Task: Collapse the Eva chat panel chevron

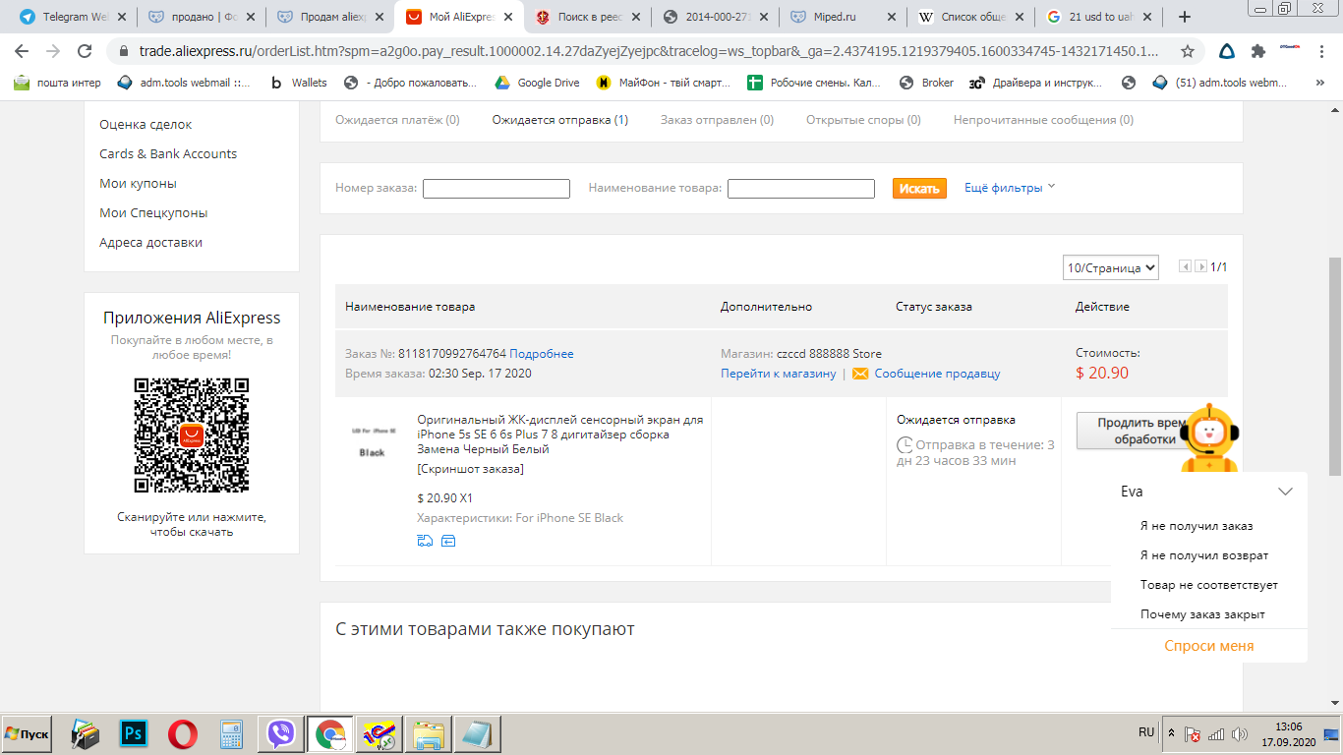Action: (x=1285, y=491)
